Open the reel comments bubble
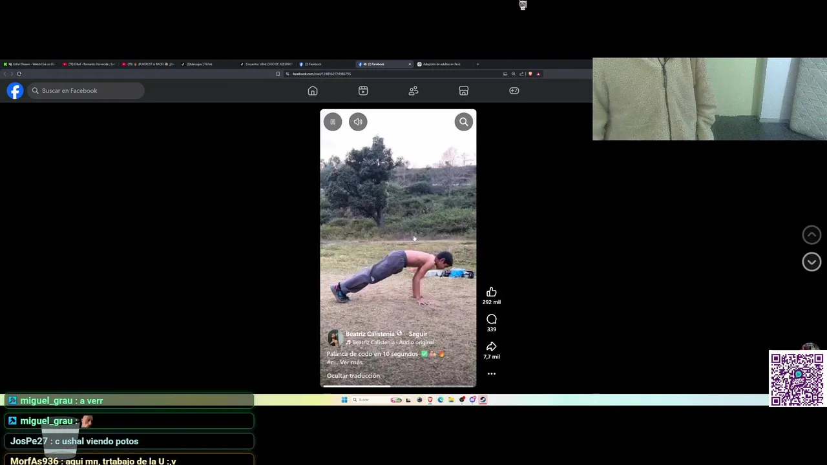Screen dimensions: 827x465 [492, 319]
